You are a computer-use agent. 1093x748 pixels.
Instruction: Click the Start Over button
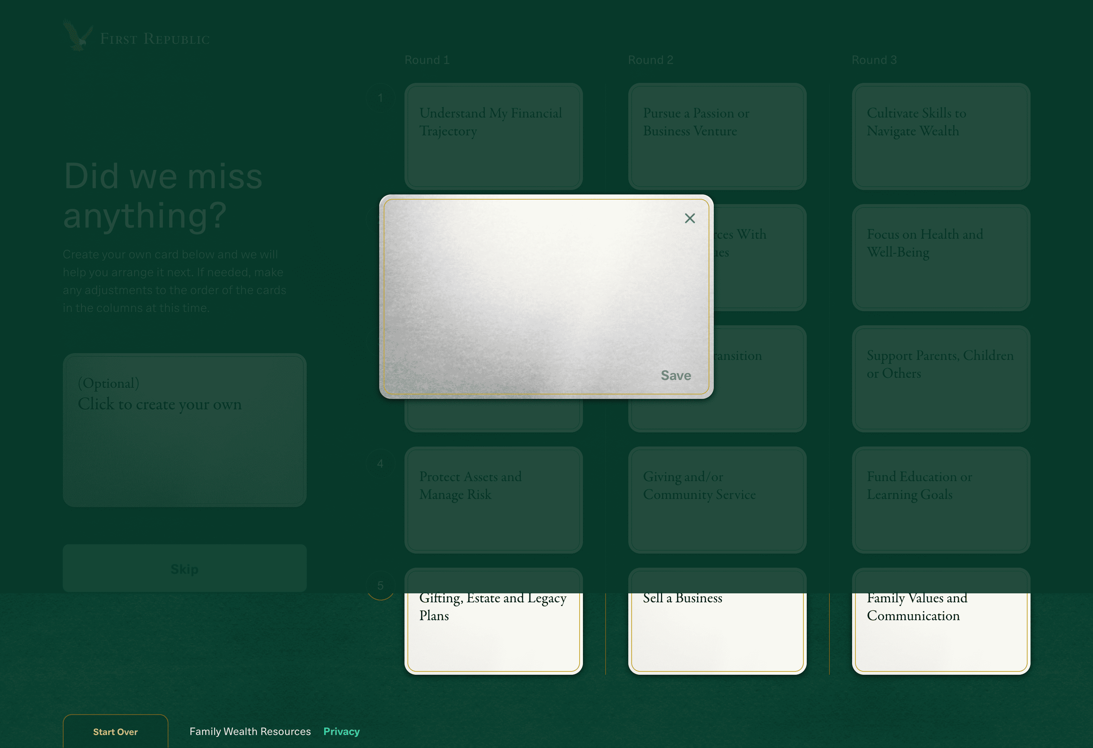pos(115,732)
